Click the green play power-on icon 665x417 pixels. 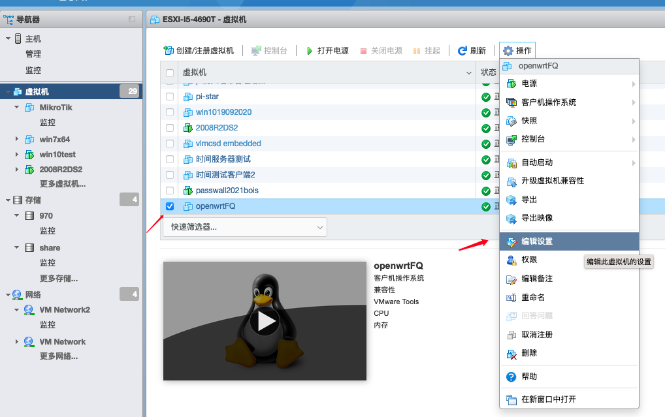coord(310,51)
